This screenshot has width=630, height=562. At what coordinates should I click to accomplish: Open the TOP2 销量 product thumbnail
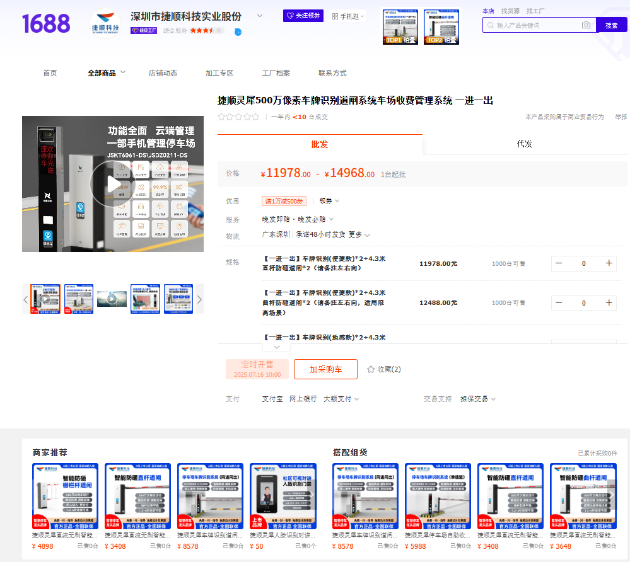click(441, 26)
